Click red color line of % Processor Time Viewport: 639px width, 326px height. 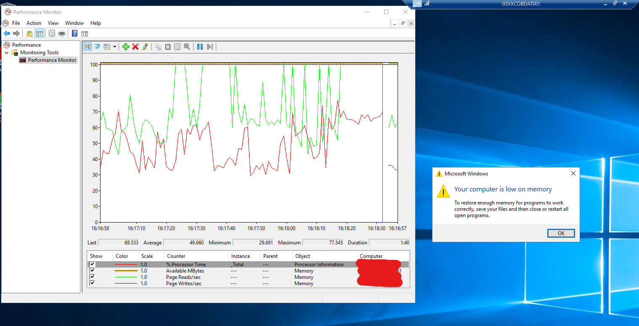[x=126, y=265]
